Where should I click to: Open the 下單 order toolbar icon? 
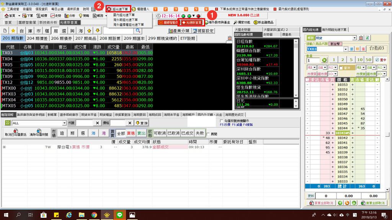(28, 16)
